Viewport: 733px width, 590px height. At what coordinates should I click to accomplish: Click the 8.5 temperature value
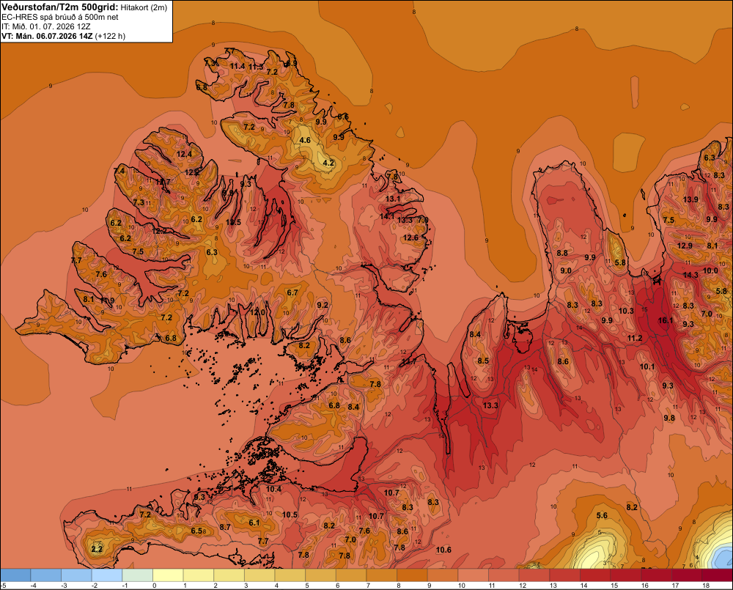[x=483, y=361]
